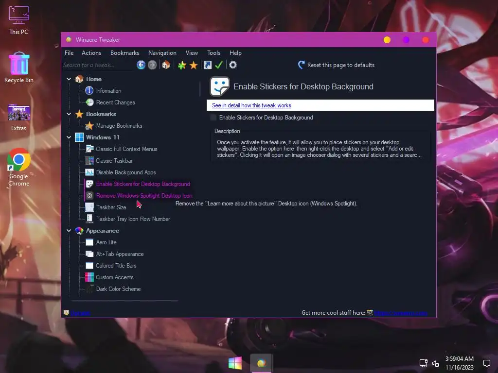This screenshot has width=498, height=373.
Task: Collapse the Appearance tree node
Action: pyautogui.click(x=69, y=231)
